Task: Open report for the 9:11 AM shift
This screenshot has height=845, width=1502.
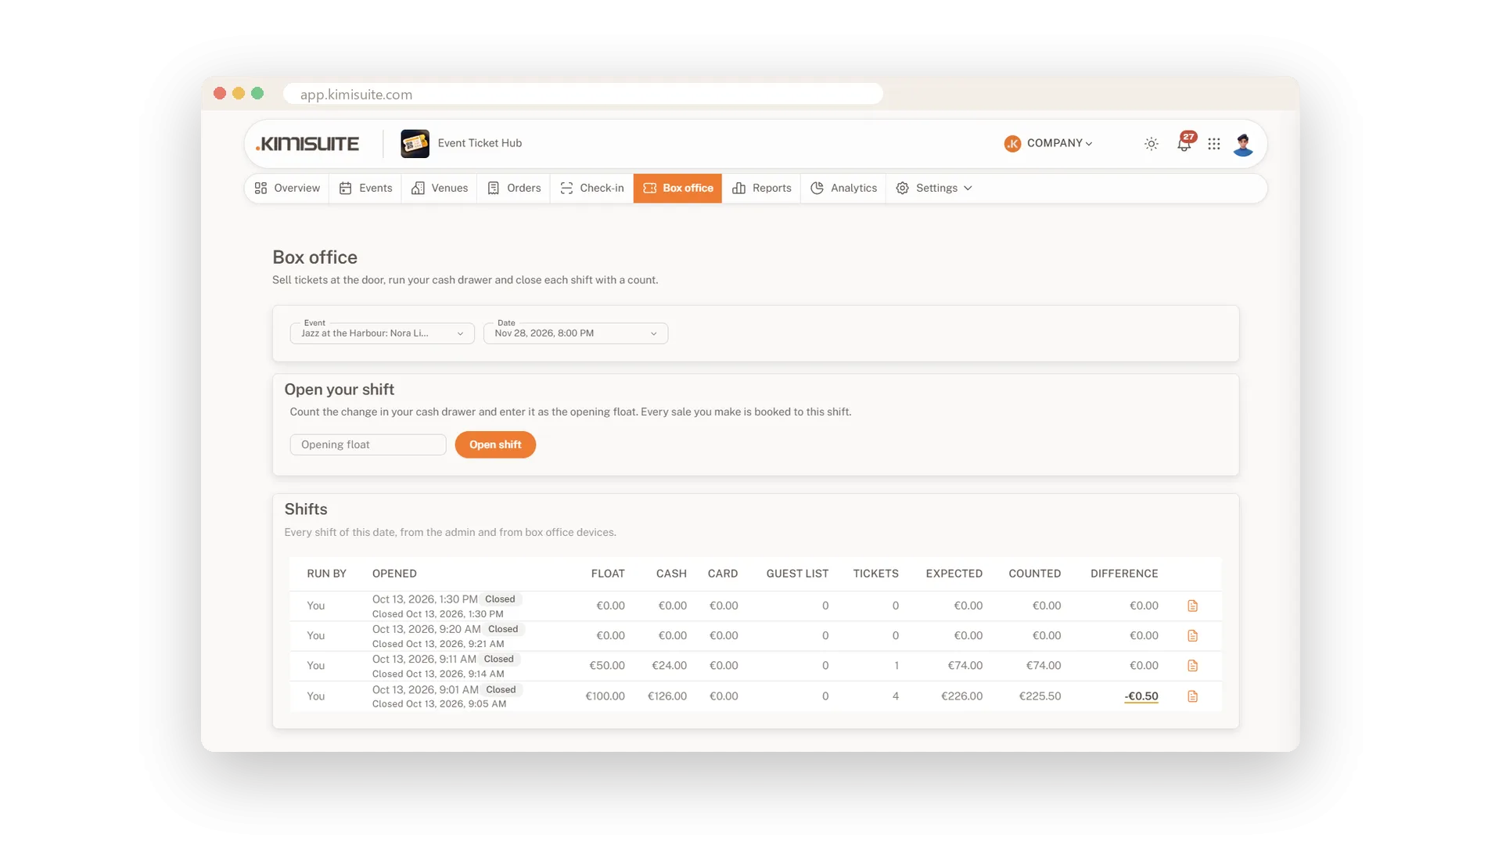Action: coord(1192,666)
